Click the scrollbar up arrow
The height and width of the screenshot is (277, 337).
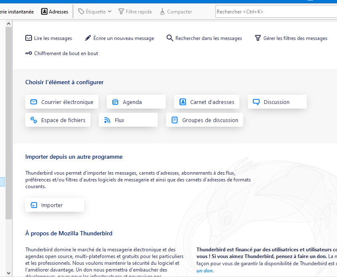(8, 24)
